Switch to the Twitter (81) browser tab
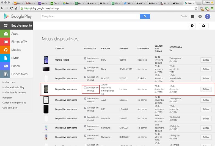The height and width of the screenshot is (146, 215). coord(128,3)
